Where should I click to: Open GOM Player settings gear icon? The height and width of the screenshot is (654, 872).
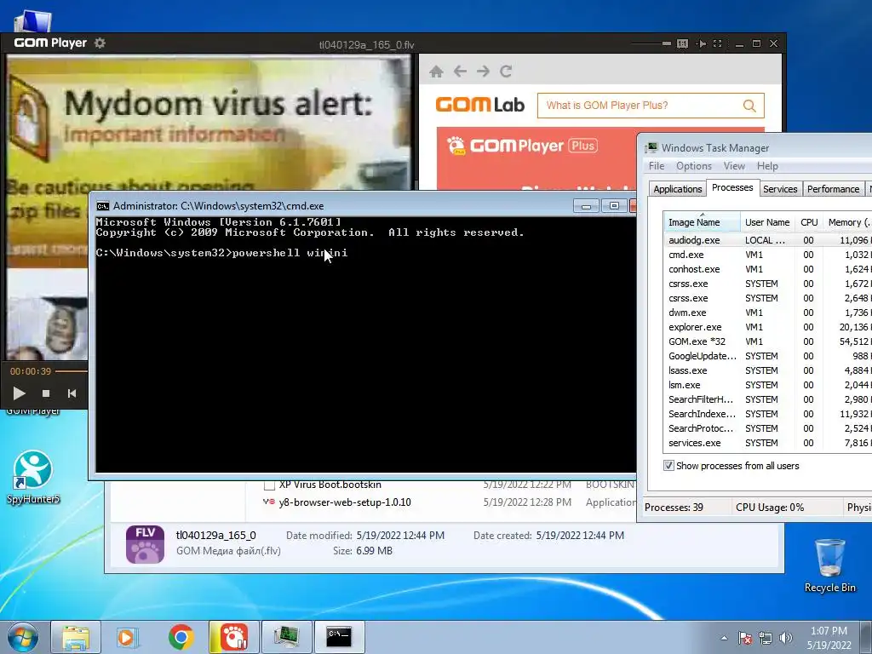(100, 43)
